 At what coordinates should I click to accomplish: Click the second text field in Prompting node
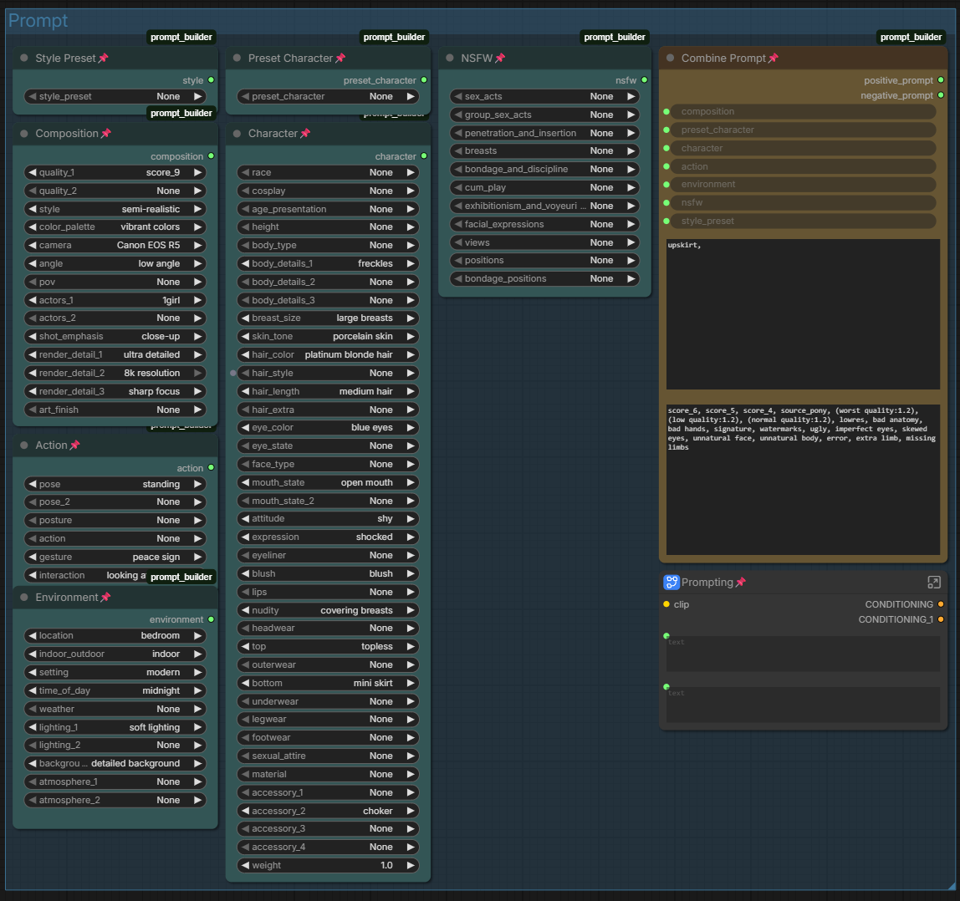[803, 705]
